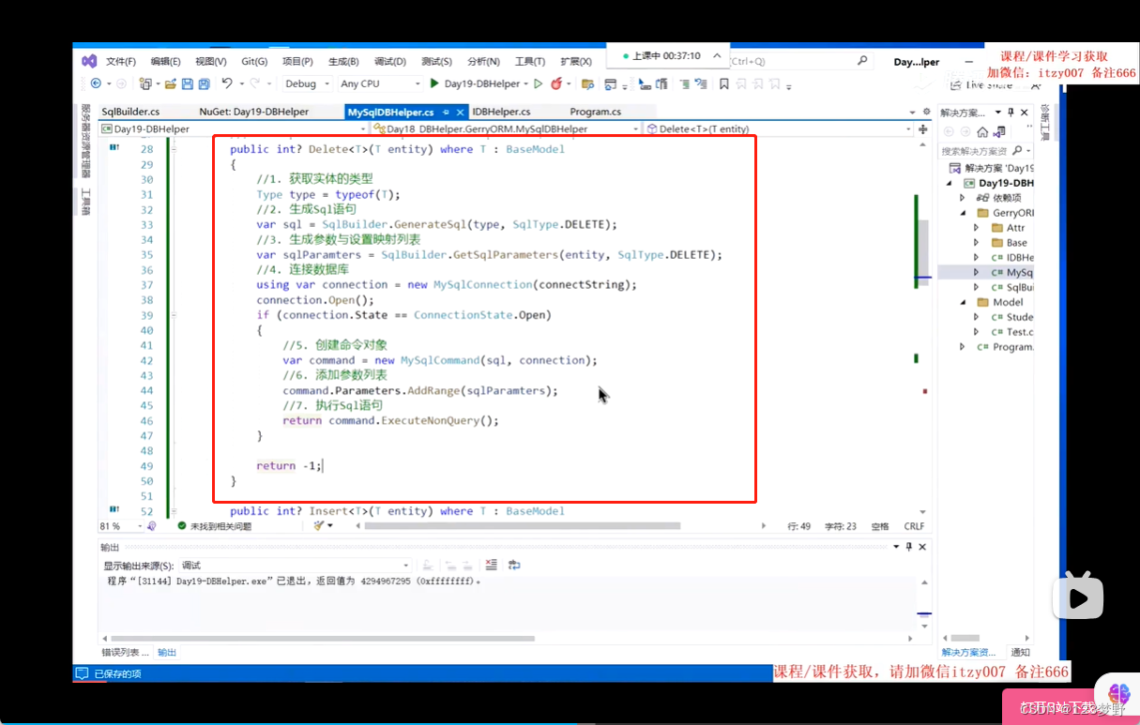Open the 81 % zoom level dropdown
The height and width of the screenshot is (725, 1140).
(x=120, y=526)
